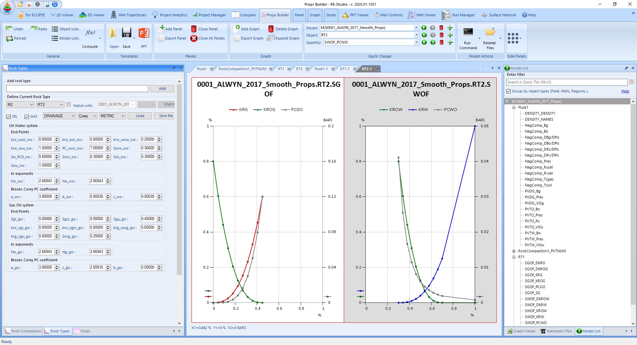Click Expand Graph
The height and width of the screenshot is (345, 637).
283,38
